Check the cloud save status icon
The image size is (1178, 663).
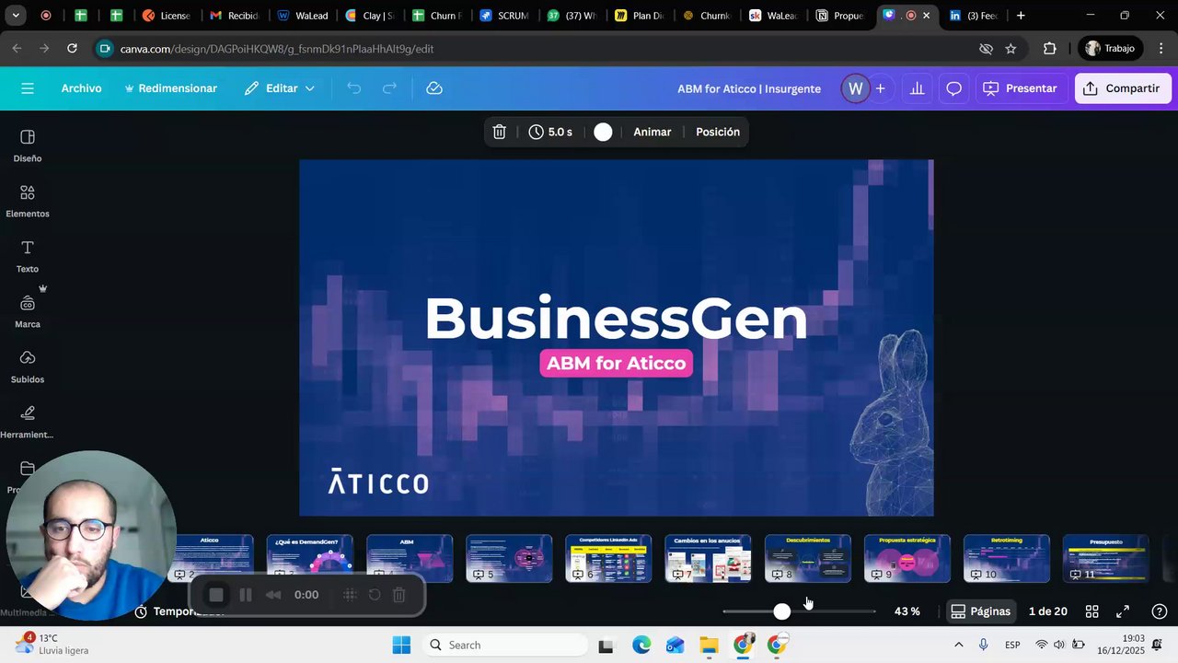pyautogui.click(x=434, y=88)
